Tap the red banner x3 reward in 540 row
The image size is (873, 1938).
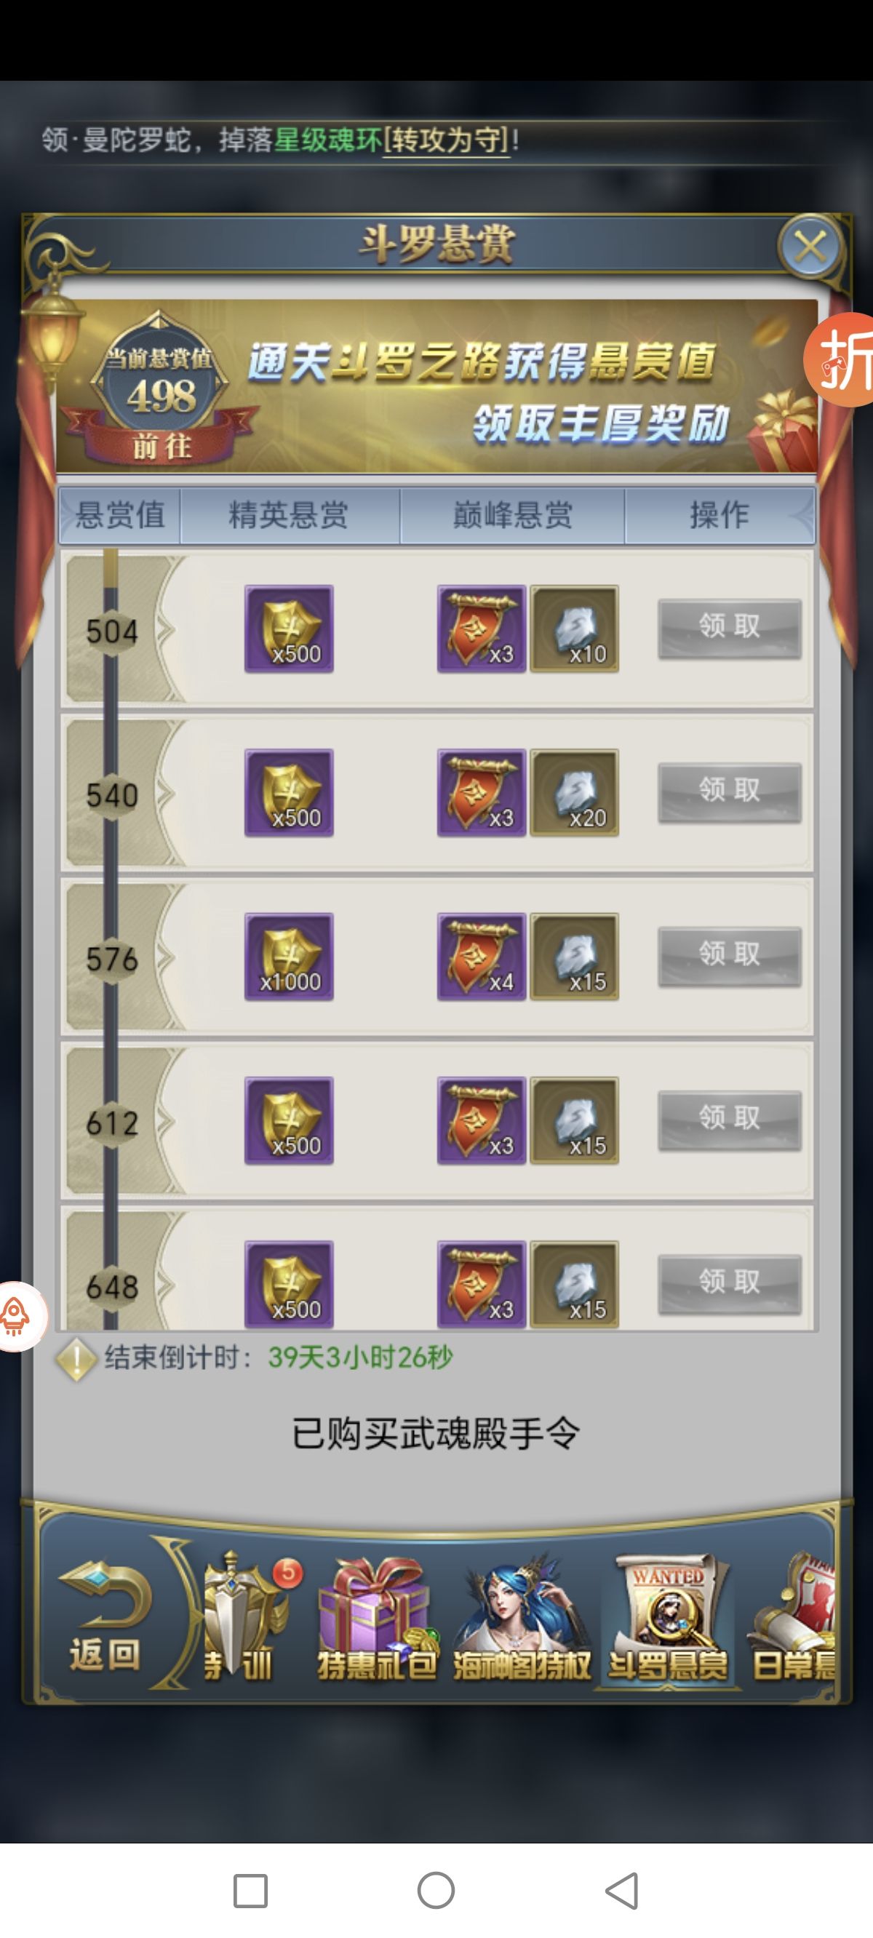point(481,792)
